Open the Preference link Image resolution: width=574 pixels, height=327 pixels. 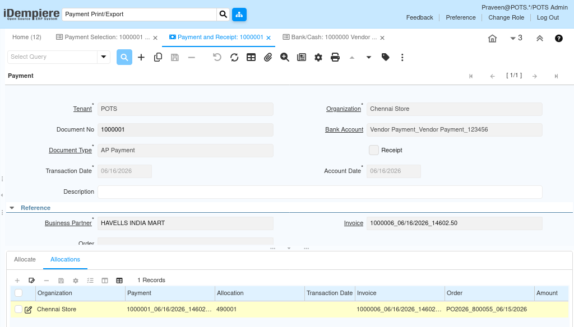461,17
